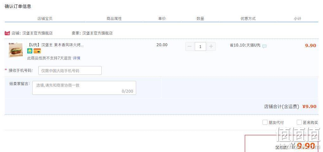Tick the 匿名购买 checkbox
Image resolution: width=323 pixels, height=152 pixels.
click(299, 122)
